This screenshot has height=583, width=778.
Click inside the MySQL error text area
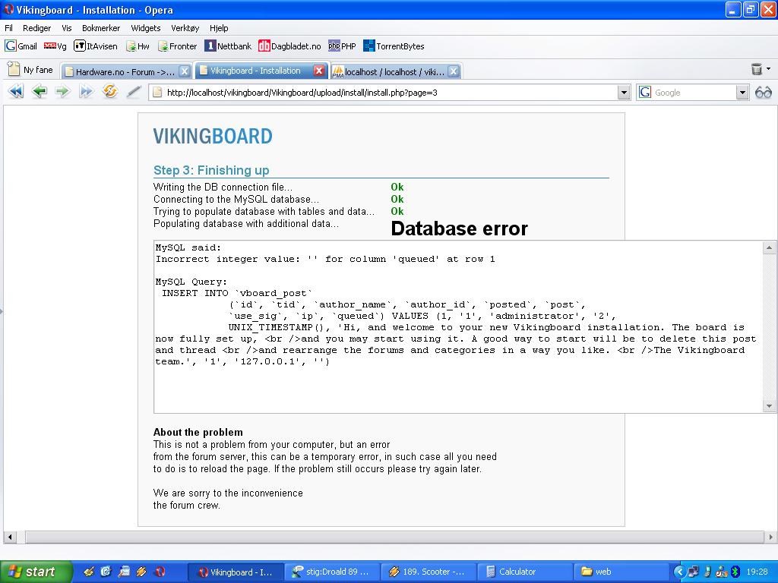click(x=458, y=326)
